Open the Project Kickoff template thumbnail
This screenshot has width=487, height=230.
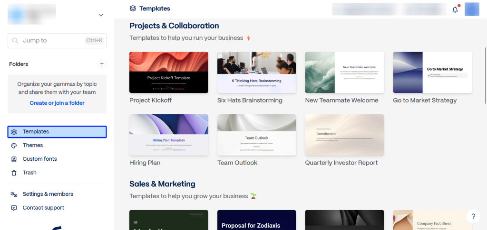pyautogui.click(x=168, y=72)
